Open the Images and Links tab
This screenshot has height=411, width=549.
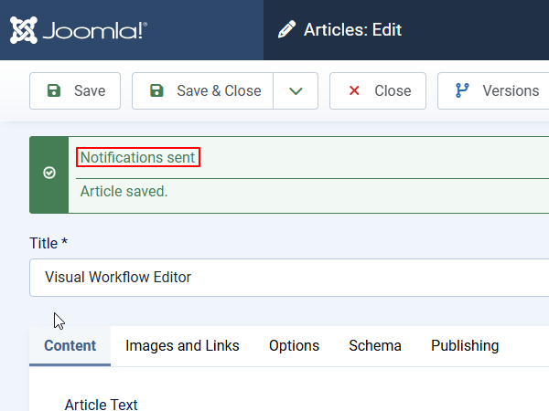coord(182,345)
